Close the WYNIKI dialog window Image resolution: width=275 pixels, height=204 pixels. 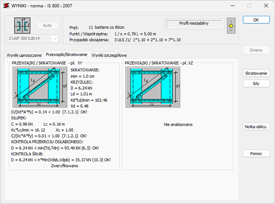266,5
